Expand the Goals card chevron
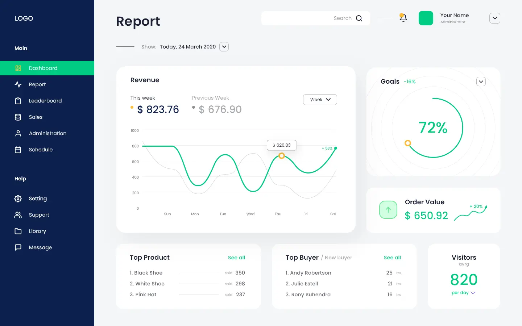The height and width of the screenshot is (326, 522). [481, 81]
